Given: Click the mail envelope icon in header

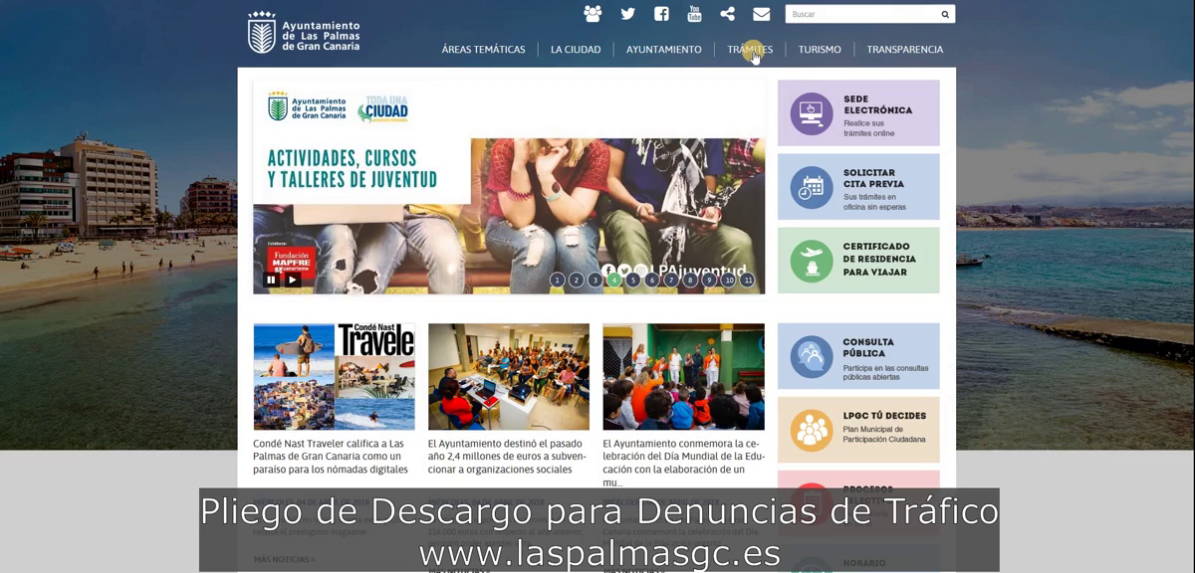Looking at the screenshot, I should 762,14.
